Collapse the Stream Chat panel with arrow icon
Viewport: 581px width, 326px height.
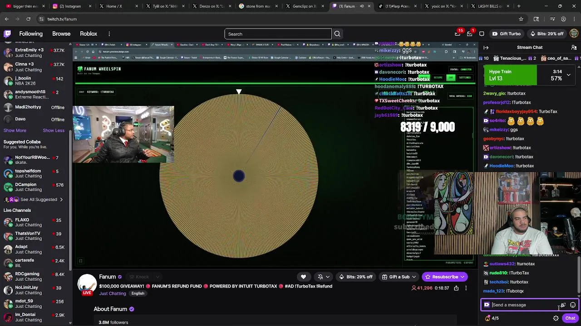click(486, 48)
